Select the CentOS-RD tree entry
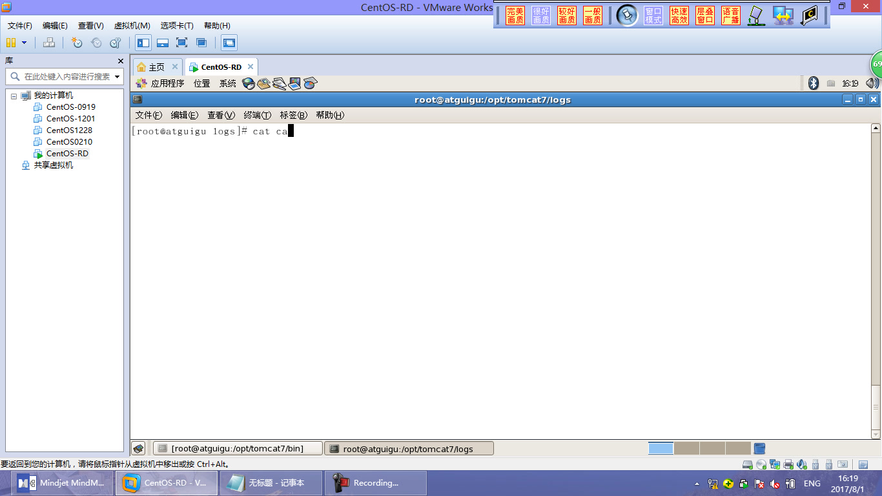882x496 pixels. (x=67, y=154)
